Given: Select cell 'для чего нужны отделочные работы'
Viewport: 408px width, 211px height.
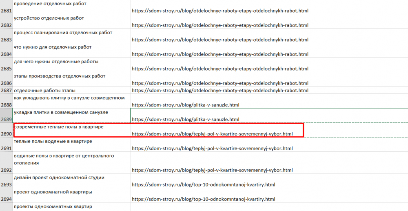Looking at the screenshot, I should coord(71,65).
